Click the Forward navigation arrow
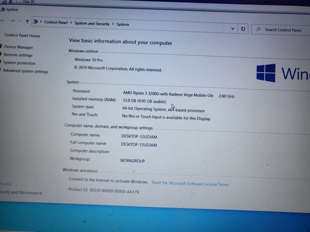The image size is (310, 232). click(x=12, y=21)
